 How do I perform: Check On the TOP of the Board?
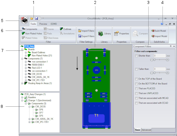(136, 79)
